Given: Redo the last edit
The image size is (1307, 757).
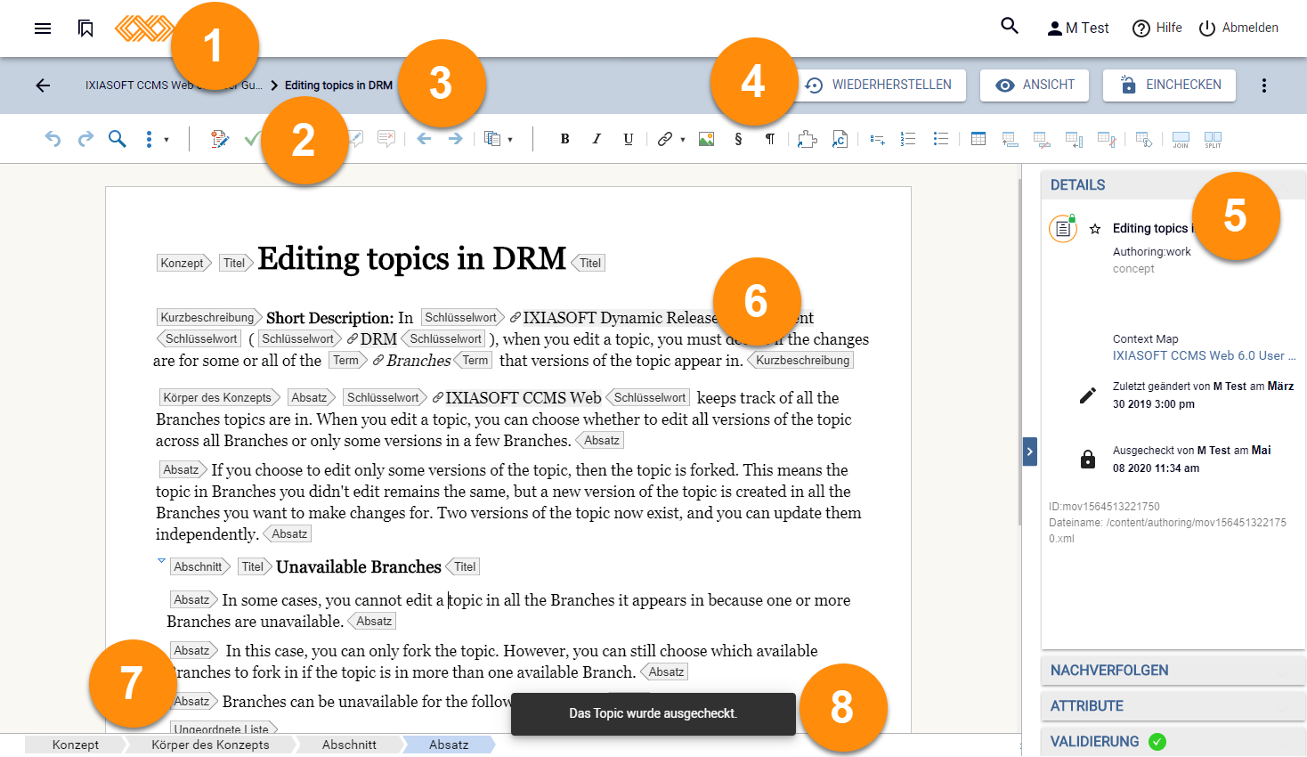Looking at the screenshot, I should (85, 139).
